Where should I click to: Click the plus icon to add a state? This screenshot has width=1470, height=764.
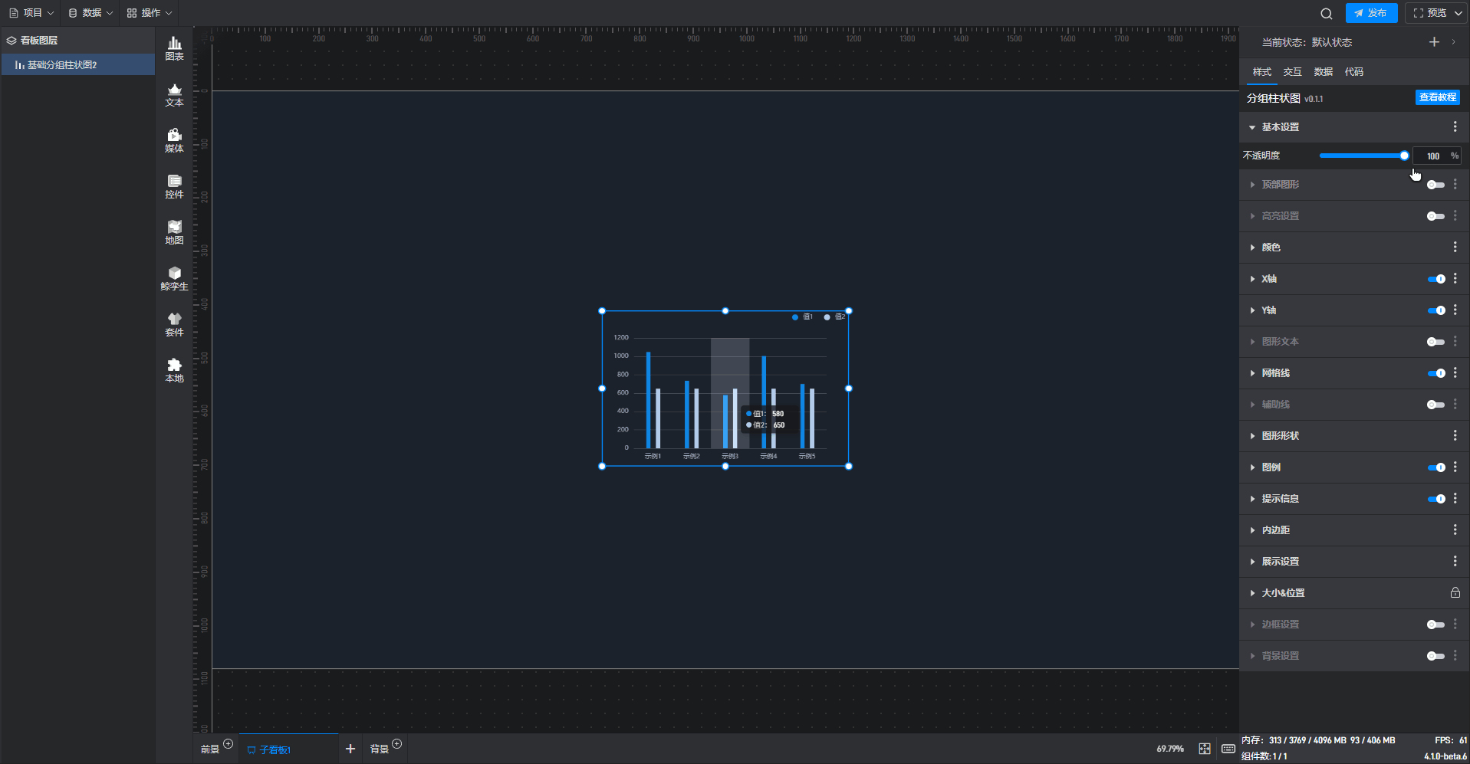pos(1434,42)
